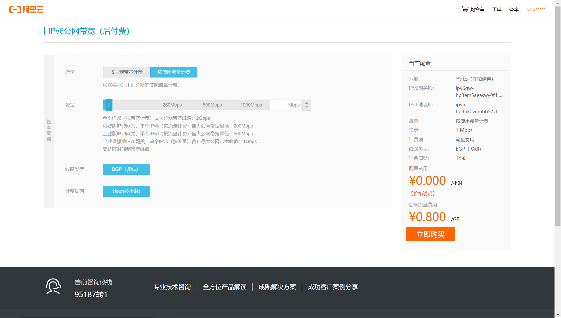Screen dimensions: 561x318
Task: Click 专业技术咨询 in the footer
Action: coord(172,287)
